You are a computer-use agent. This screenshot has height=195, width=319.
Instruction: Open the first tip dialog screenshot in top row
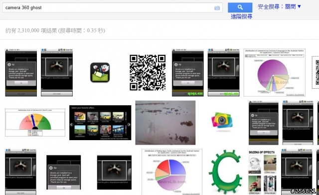(21, 72)
